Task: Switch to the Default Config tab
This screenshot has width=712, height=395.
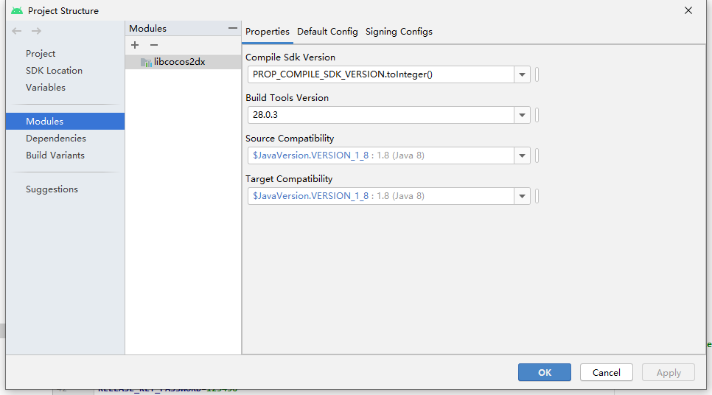Action: coord(327,32)
